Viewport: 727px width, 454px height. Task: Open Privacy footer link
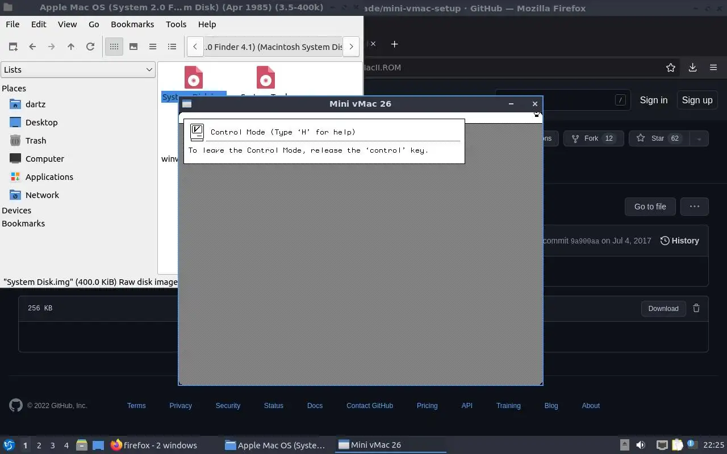(x=181, y=406)
